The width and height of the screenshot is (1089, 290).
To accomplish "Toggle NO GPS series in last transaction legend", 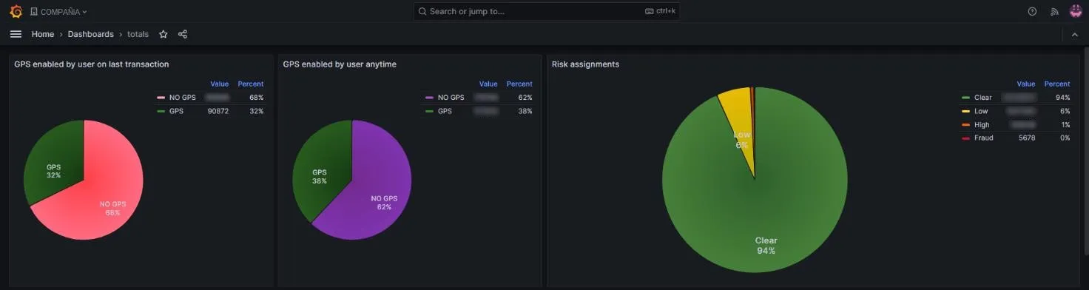I will point(182,98).
